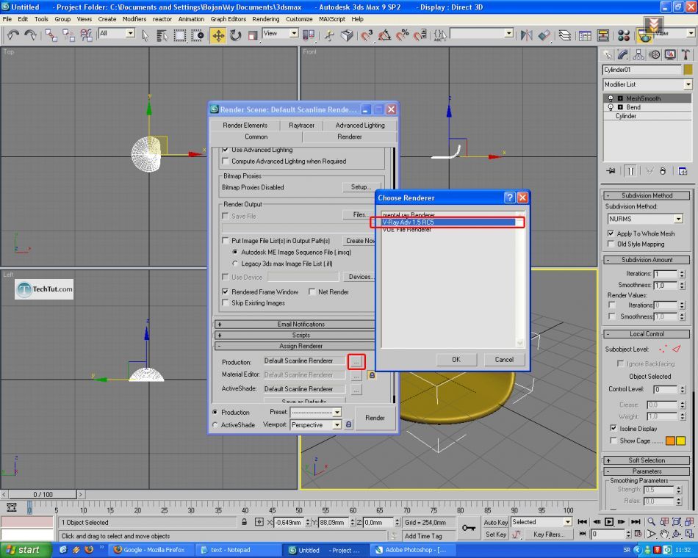Open the Rendering menu
Image resolution: width=698 pixels, height=558 pixels.
(x=266, y=19)
